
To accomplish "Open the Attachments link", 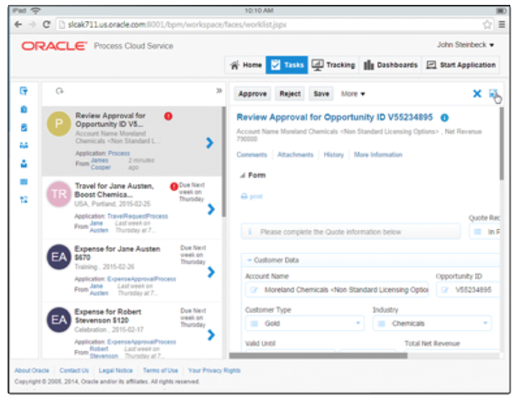I will click(x=295, y=155).
